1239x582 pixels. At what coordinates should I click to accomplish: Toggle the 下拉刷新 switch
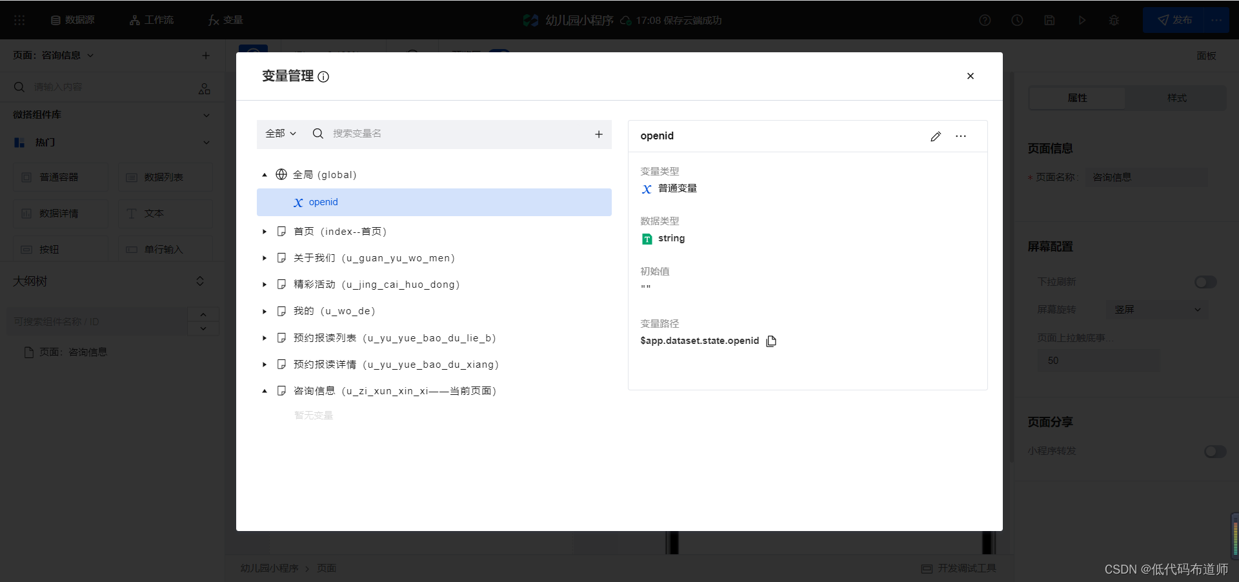tap(1205, 282)
